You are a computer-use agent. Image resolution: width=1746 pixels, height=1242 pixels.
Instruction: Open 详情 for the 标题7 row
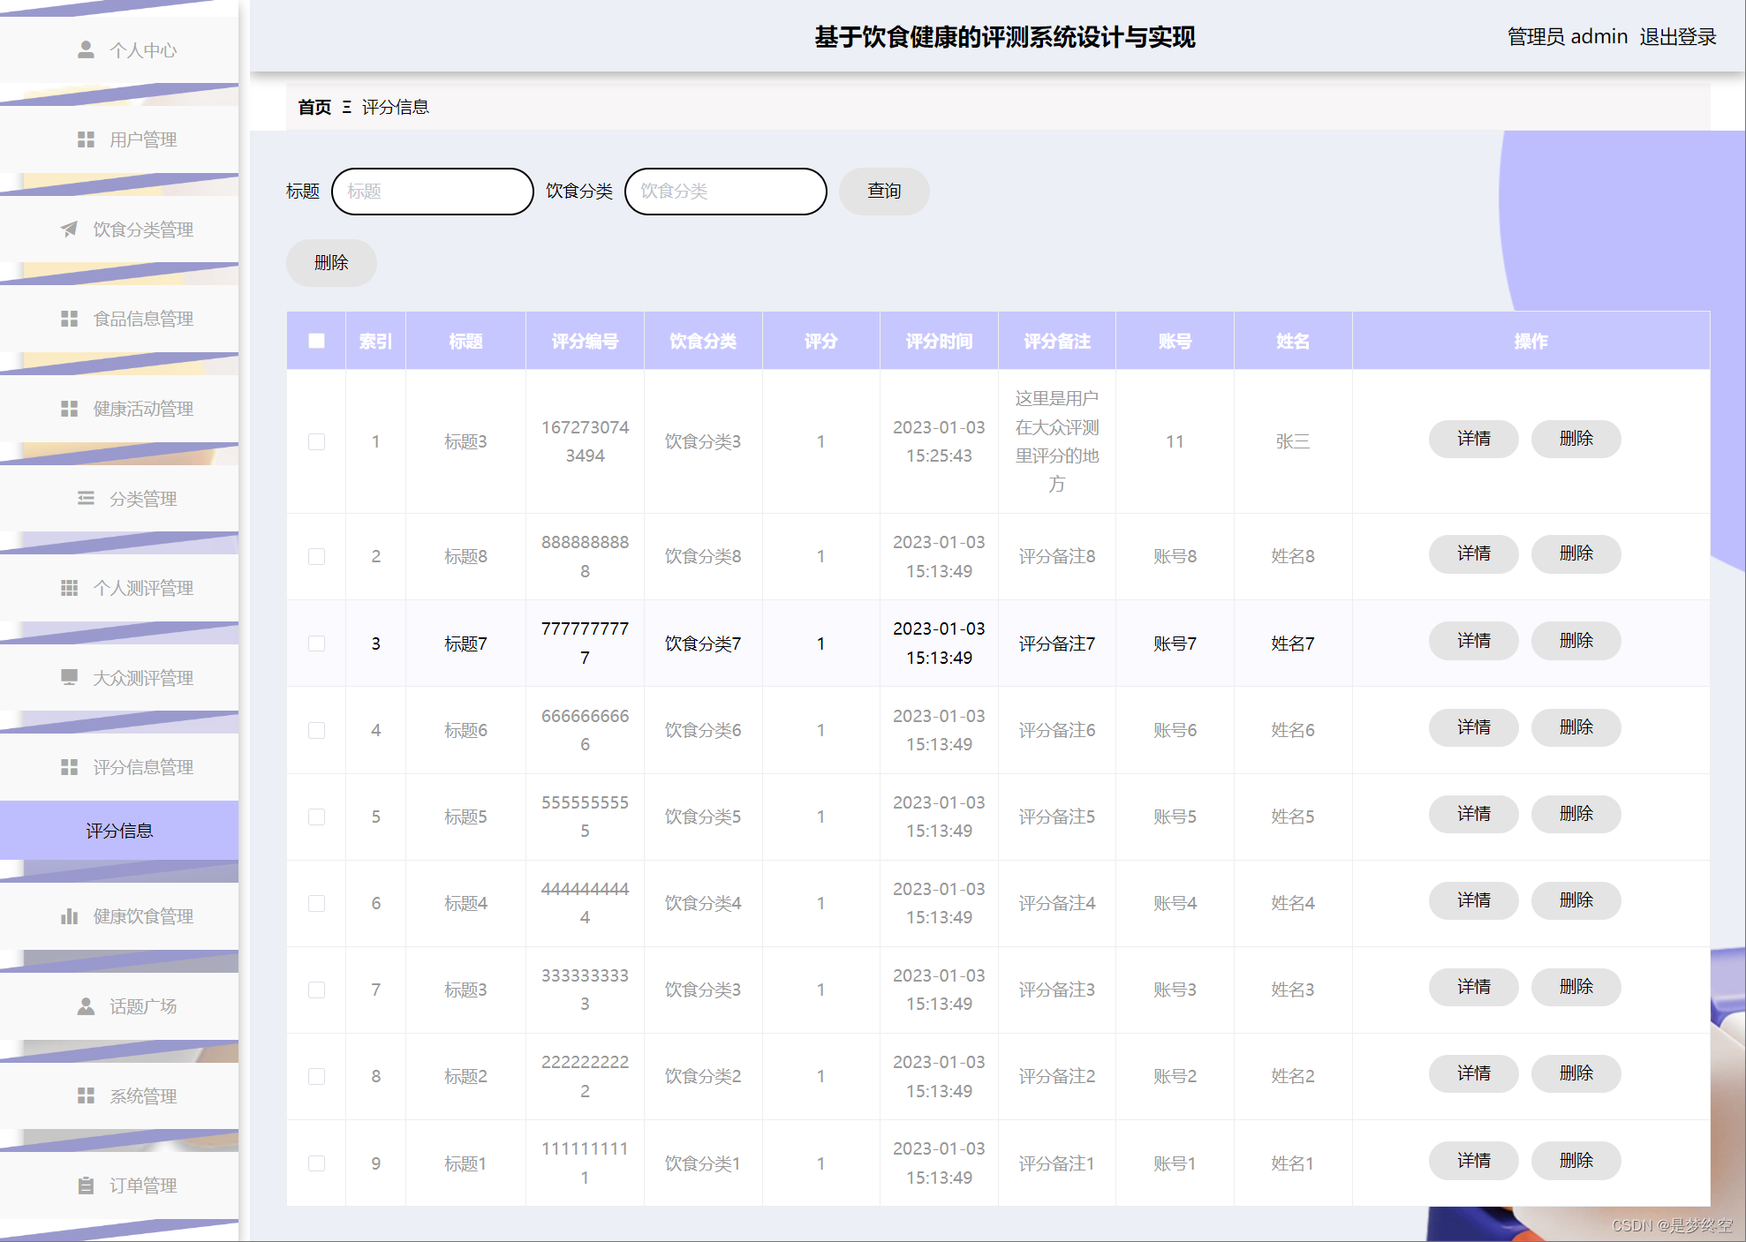point(1473,641)
